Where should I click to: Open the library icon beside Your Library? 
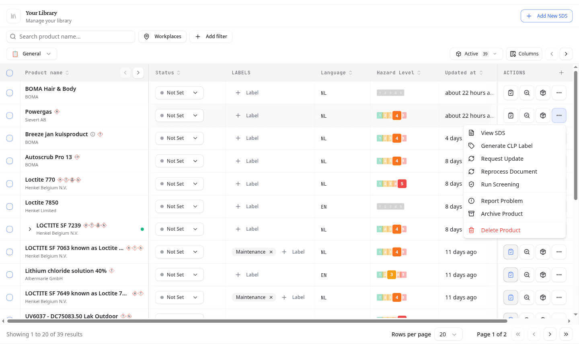(x=13, y=16)
